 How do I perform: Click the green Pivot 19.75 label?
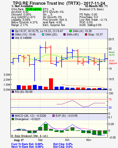coord(112,54)
